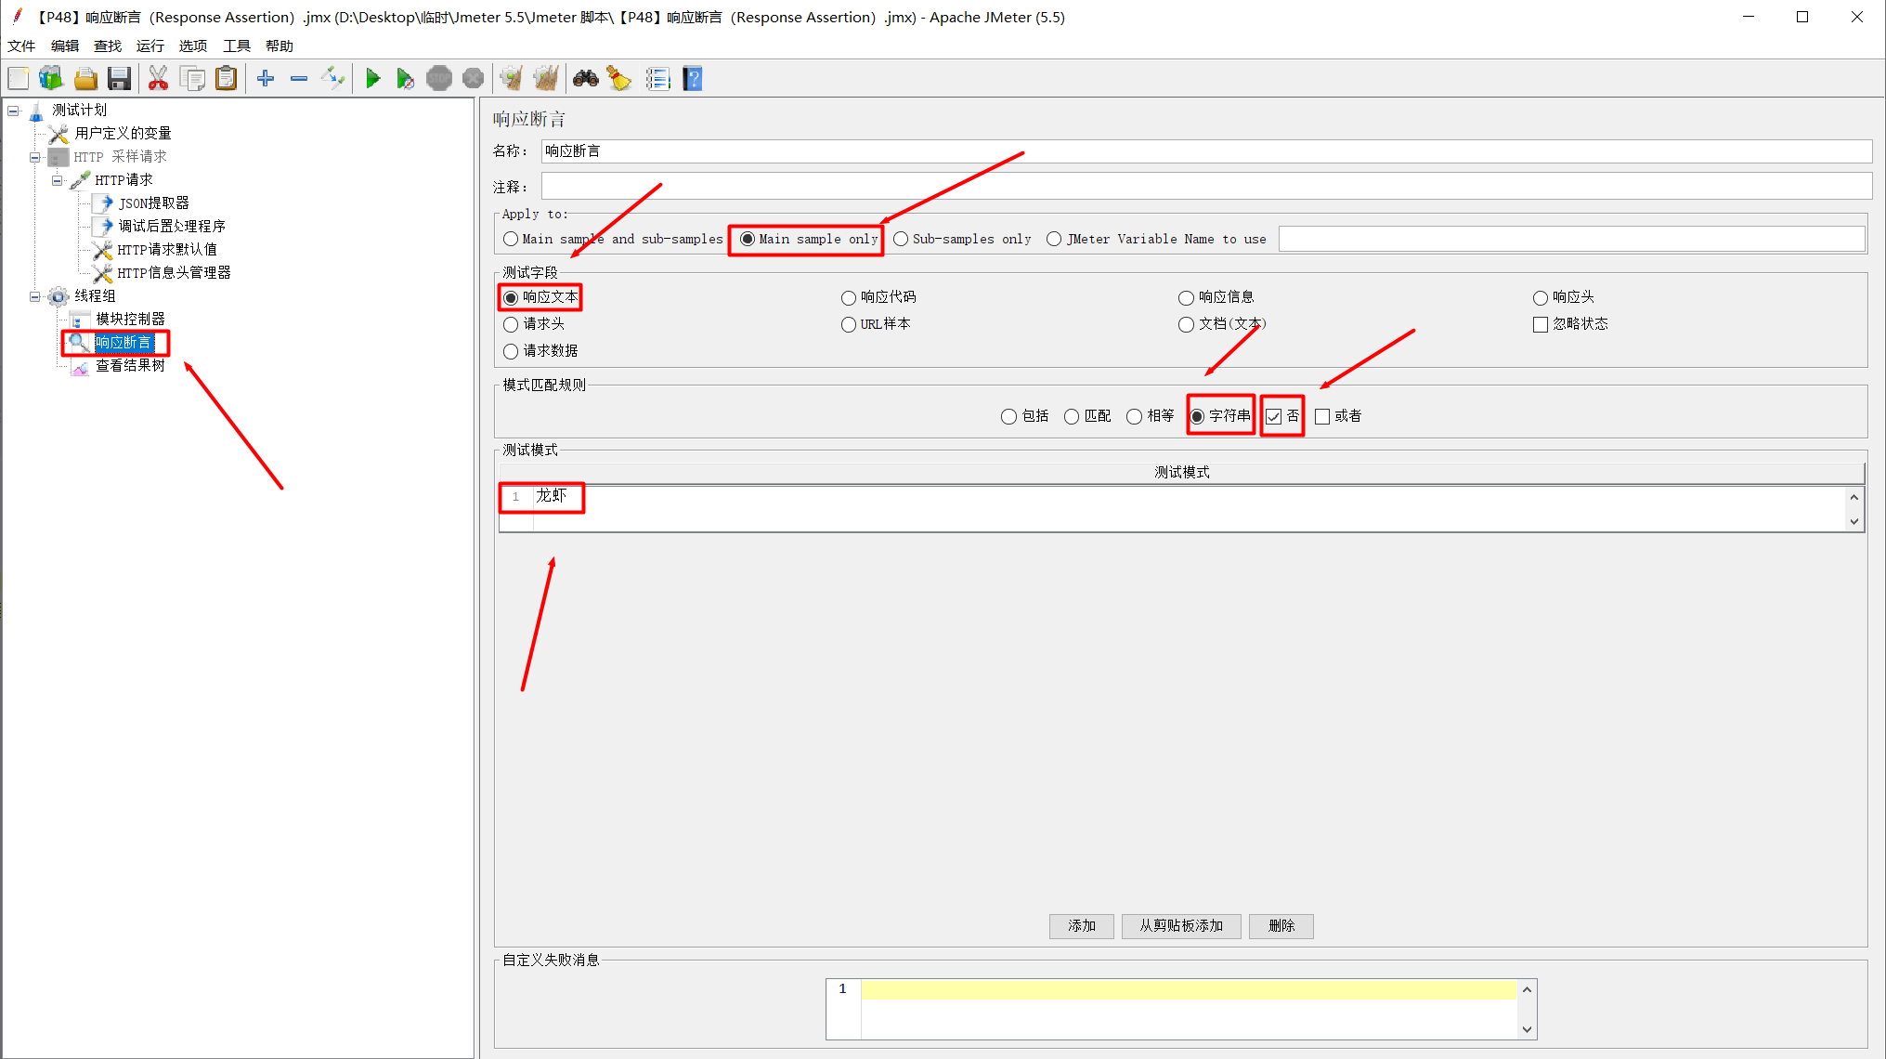Toggle the '否' checkbox in pattern rules

point(1275,416)
